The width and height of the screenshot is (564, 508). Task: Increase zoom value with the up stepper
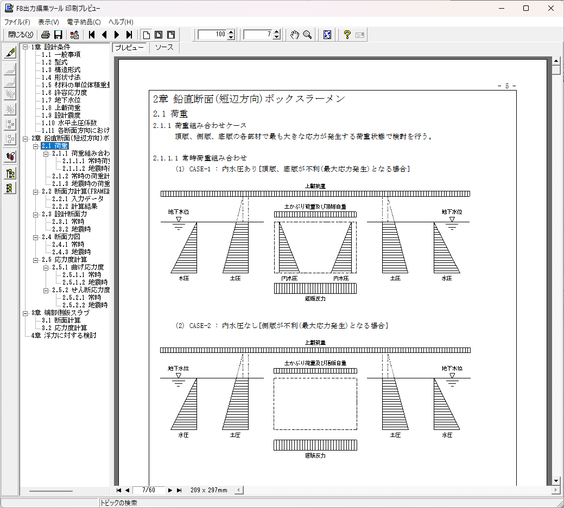pyautogui.click(x=231, y=32)
